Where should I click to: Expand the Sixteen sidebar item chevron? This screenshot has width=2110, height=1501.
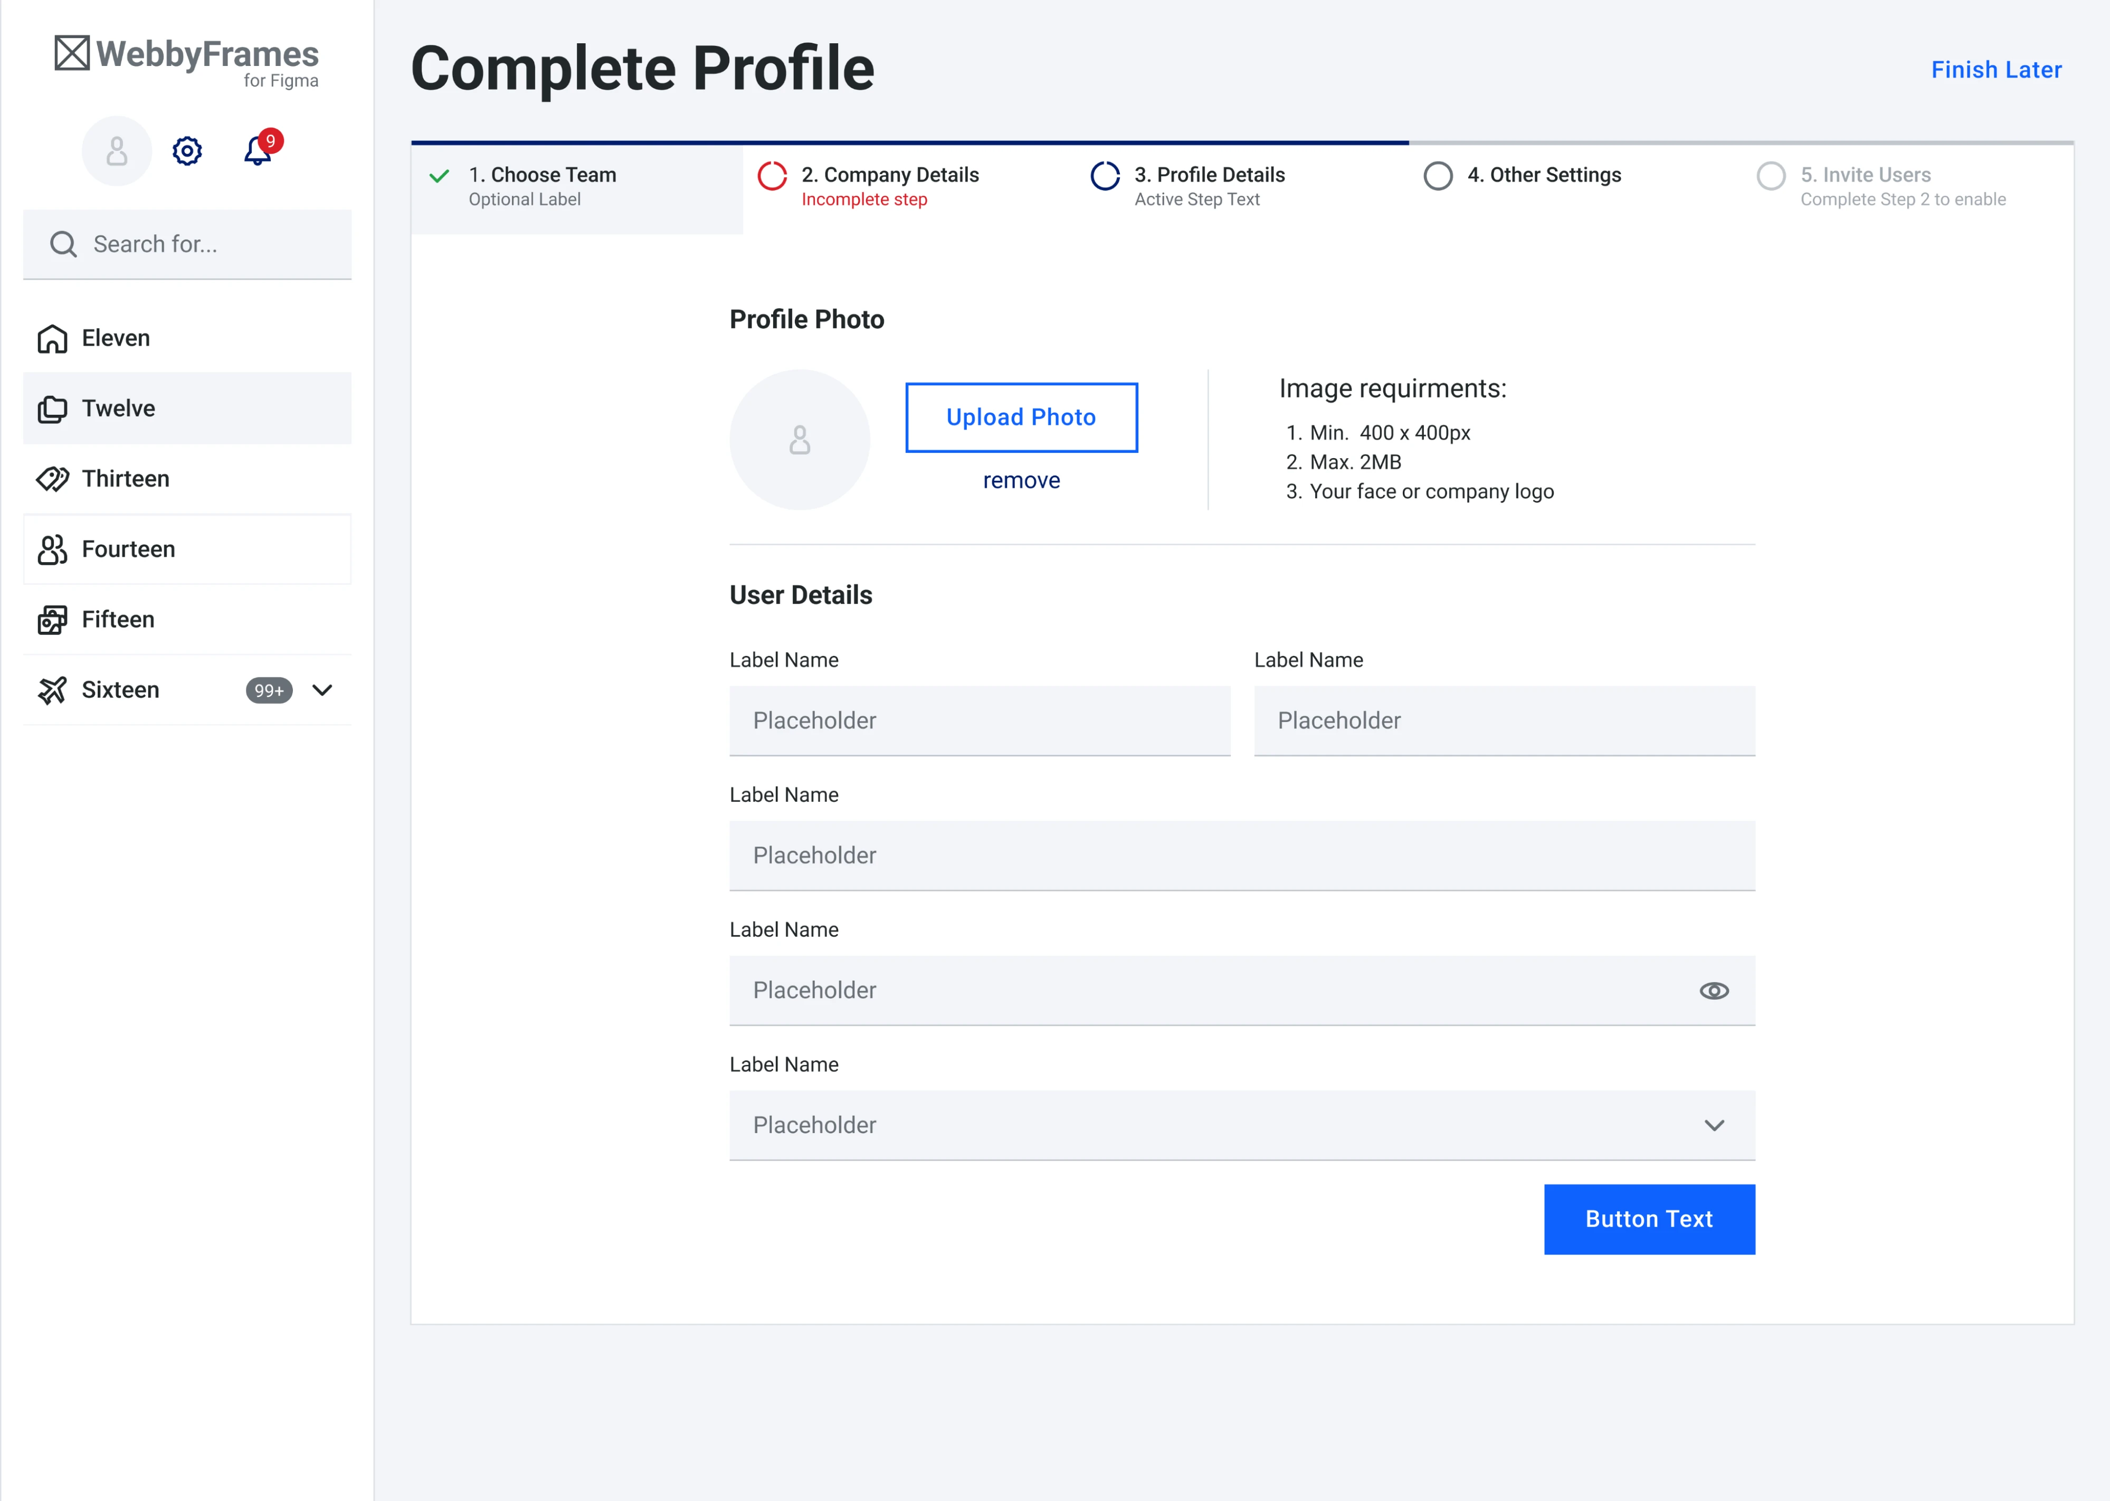[x=321, y=690]
